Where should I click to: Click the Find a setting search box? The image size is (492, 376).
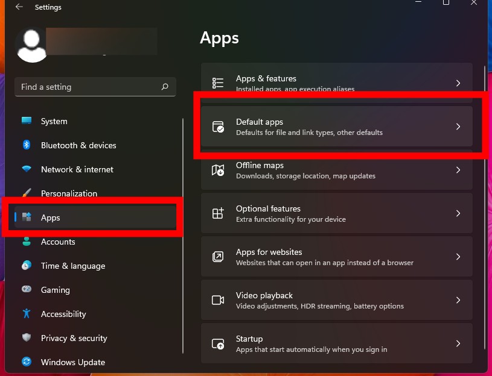(95, 87)
